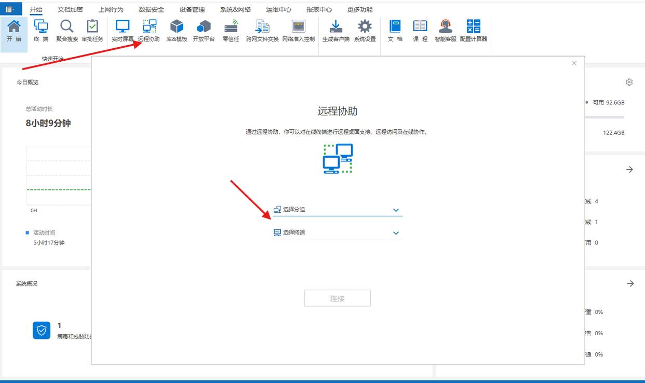Expand the 选择终端 terminal dropdown
The image size is (645, 383).
(x=338, y=232)
